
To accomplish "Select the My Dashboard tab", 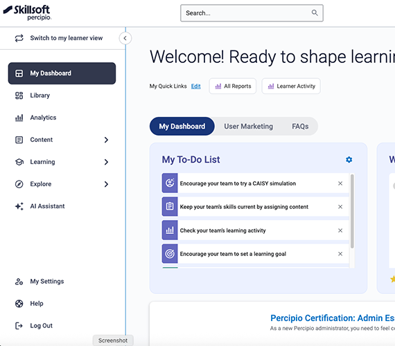I will (182, 127).
